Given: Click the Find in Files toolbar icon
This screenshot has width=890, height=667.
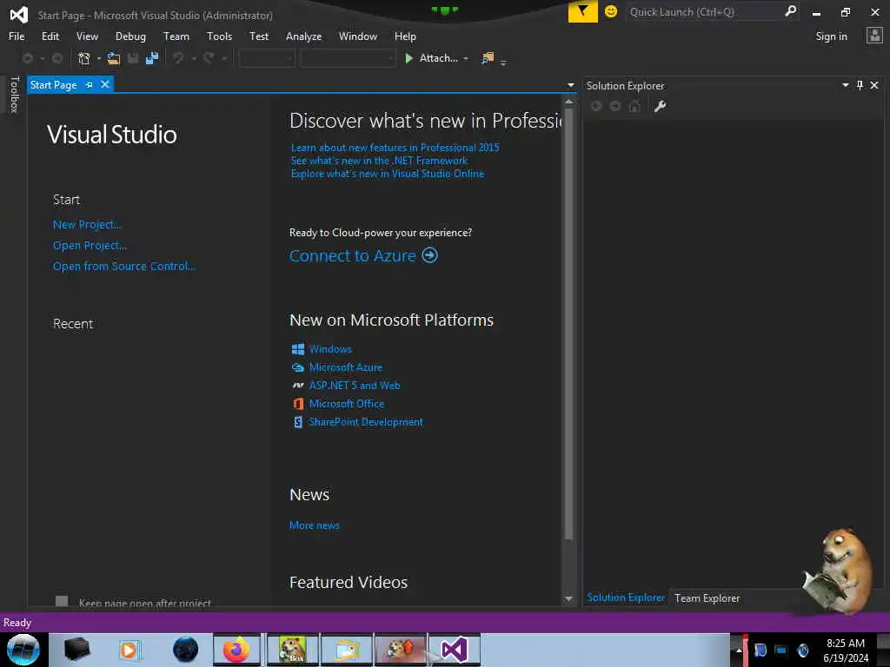Looking at the screenshot, I should 487,58.
